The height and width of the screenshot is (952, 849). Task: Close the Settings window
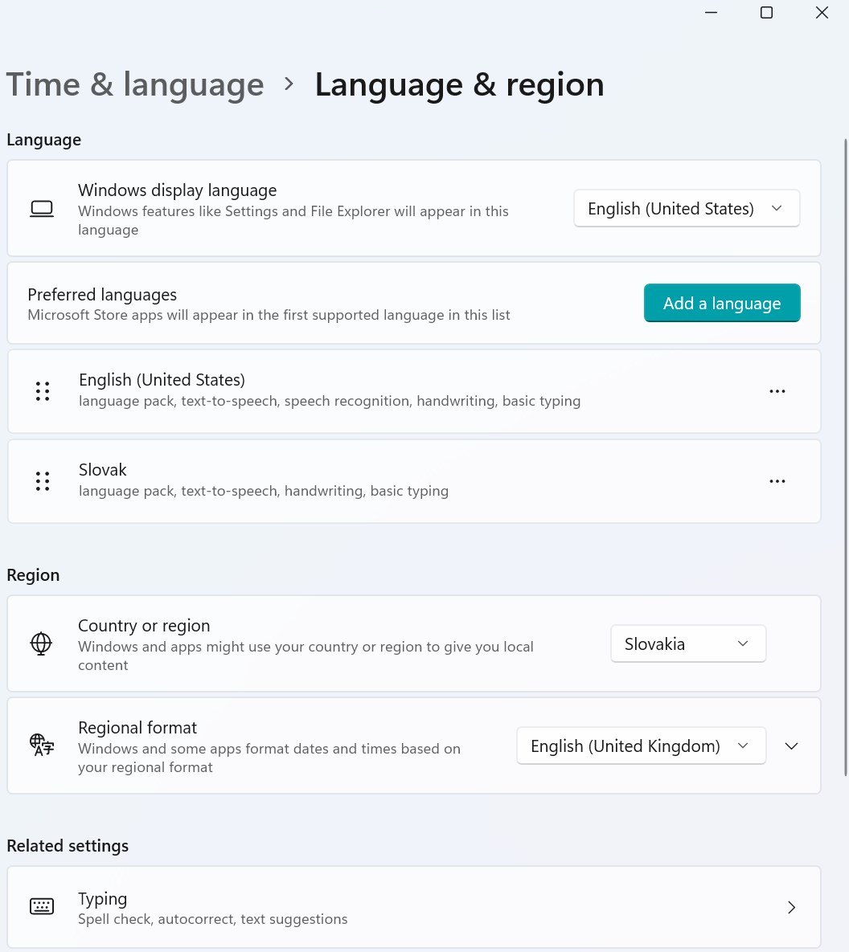[822, 12]
